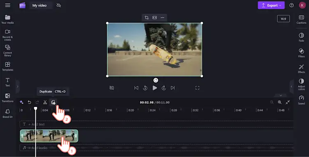Click the clip's left trim handle

pyautogui.click(x=22, y=136)
